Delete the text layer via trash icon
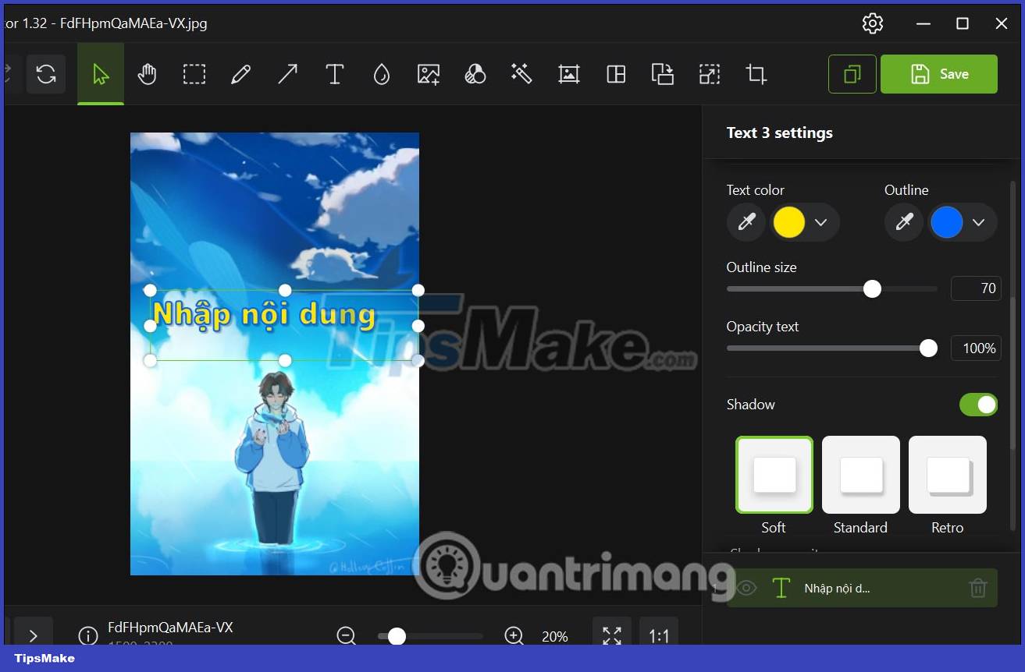The width and height of the screenshot is (1025, 672). pos(978,589)
